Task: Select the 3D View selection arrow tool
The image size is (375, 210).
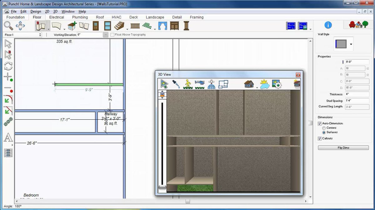Action: [164, 84]
